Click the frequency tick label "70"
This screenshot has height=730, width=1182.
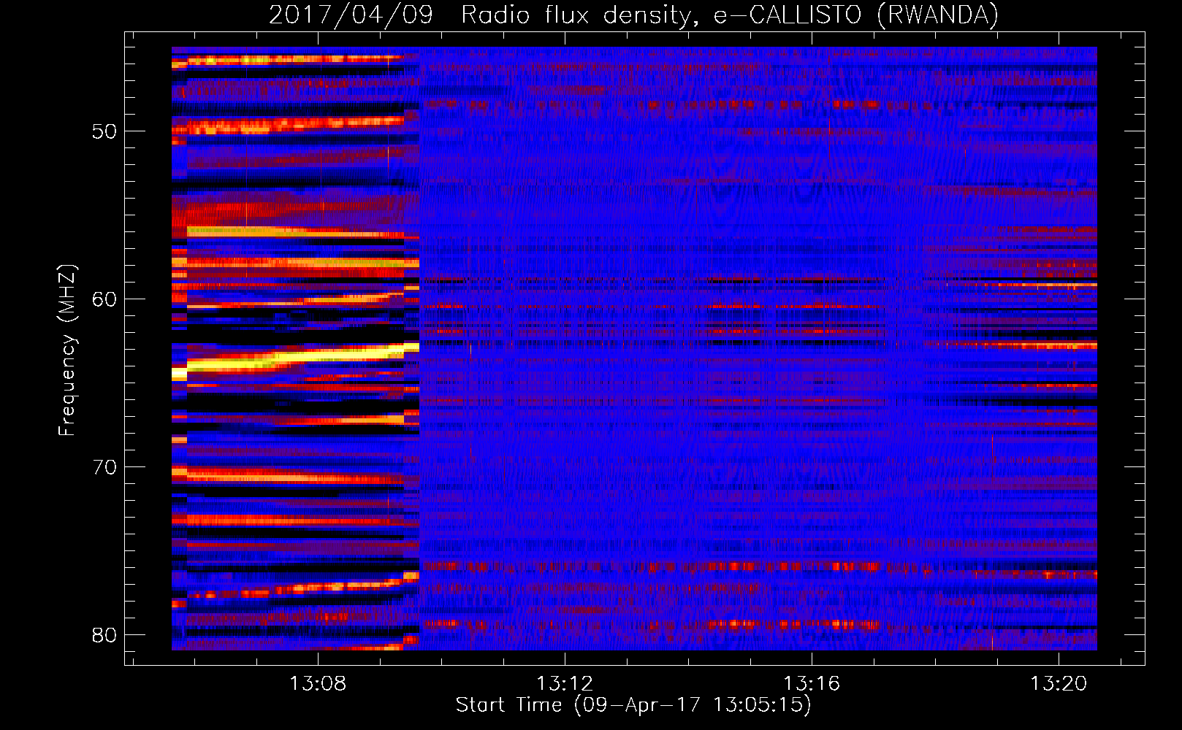(x=104, y=467)
